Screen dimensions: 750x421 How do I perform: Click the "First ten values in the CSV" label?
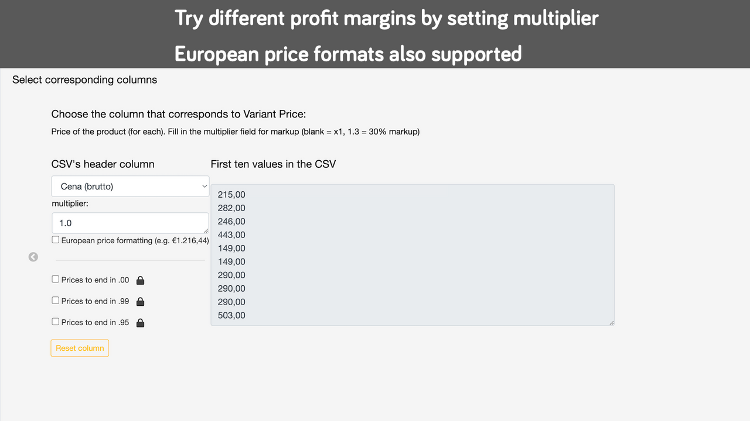[x=274, y=164]
